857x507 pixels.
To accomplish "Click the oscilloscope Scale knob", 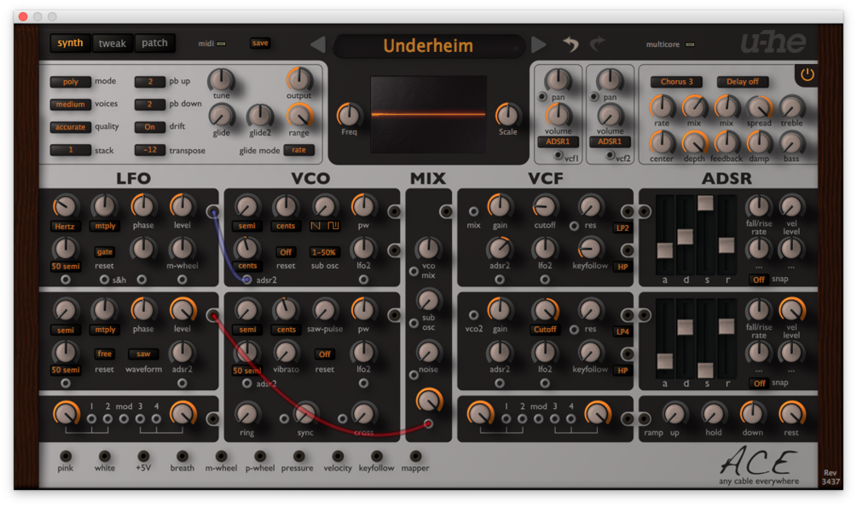I will pos(507,115).
